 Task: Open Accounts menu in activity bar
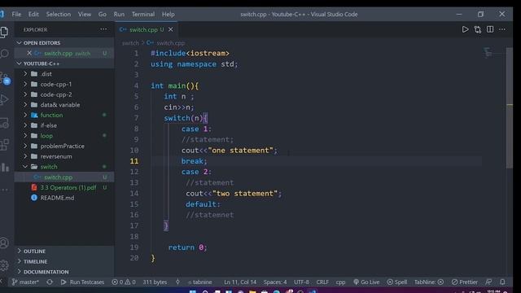pyautogui.click(x=4, y=243)
